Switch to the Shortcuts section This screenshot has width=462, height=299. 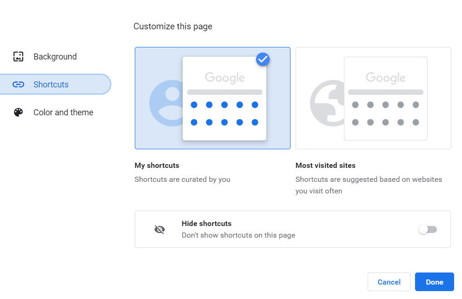click(x=51, y=84)
